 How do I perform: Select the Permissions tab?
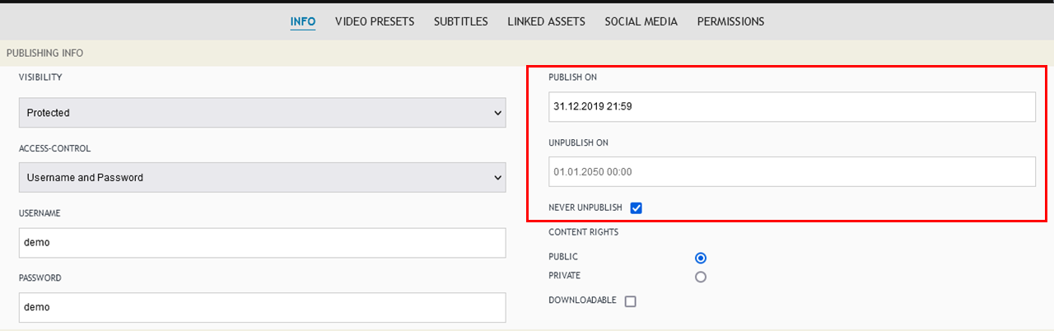730,21
